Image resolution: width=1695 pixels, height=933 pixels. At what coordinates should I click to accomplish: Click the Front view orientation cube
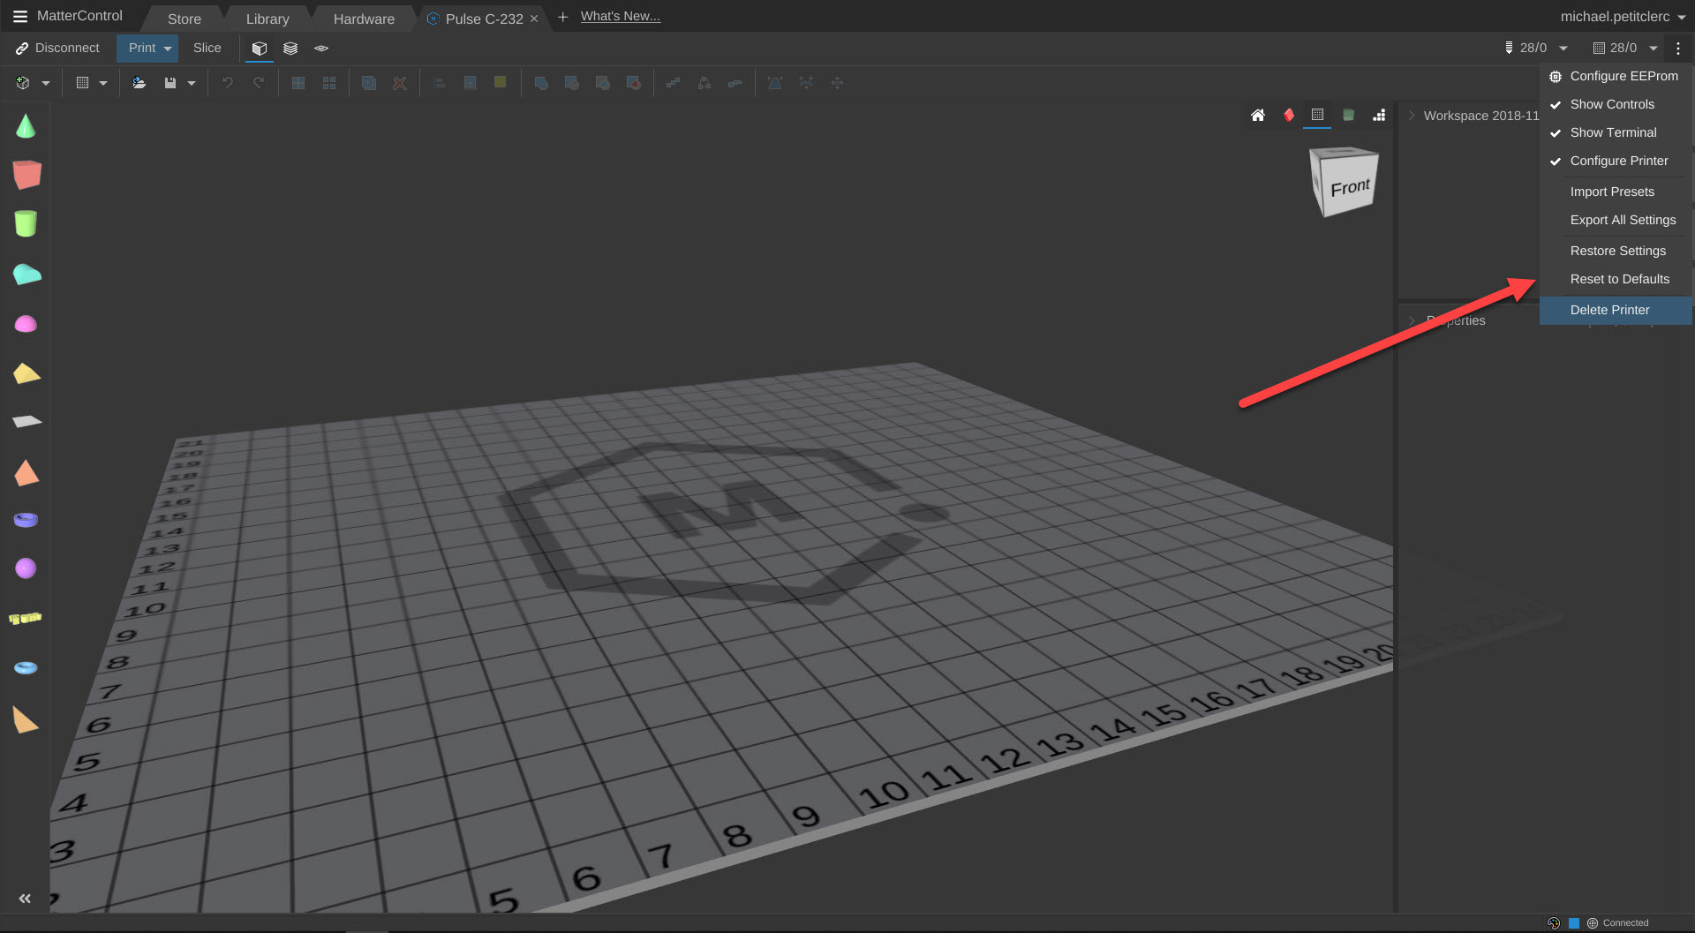pos(1345,184)
